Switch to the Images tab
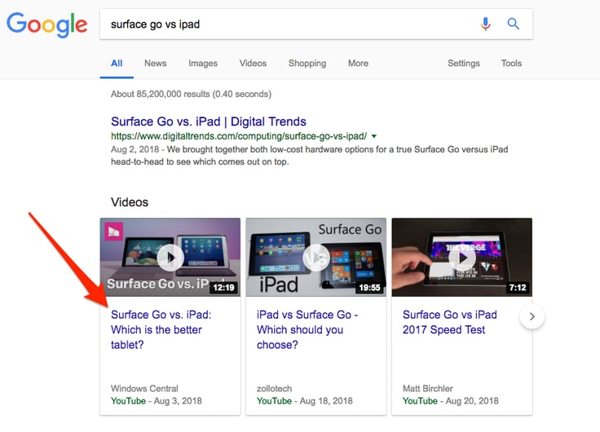 pos(203,63)
